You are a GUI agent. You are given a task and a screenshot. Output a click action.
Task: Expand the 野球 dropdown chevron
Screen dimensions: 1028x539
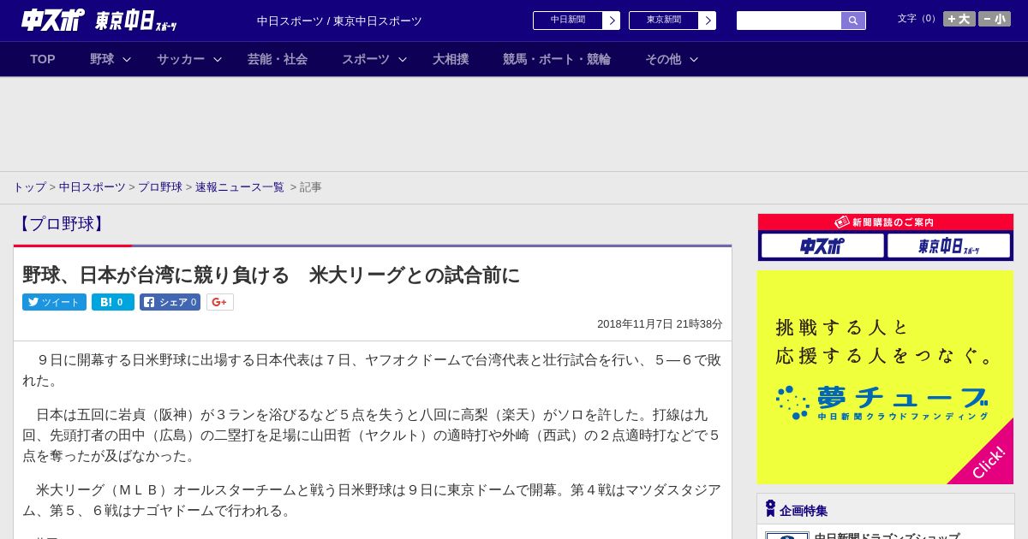(127, 59)
